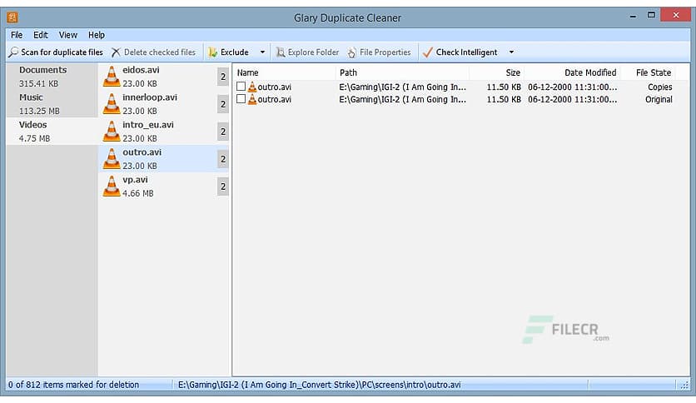Image resolution: width=696 pixels, height=403 pixels.
Task: Check the box for the Original outro.avi
Action: point(241,99)
